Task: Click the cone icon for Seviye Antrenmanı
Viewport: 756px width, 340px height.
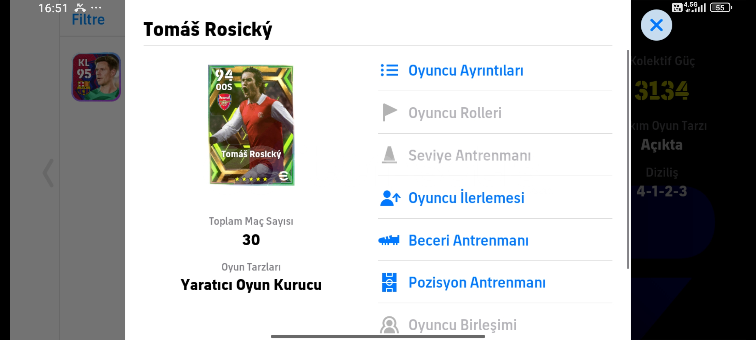Action: (389, 155)
